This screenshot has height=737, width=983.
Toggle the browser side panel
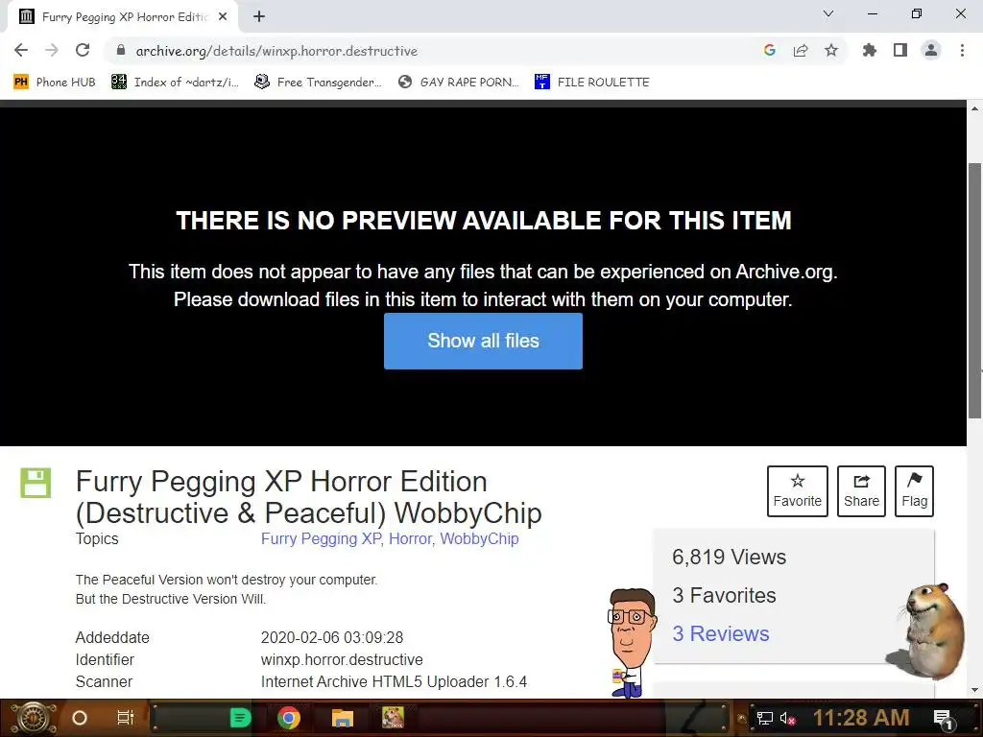pyautogui.click(x=900, y=50)
